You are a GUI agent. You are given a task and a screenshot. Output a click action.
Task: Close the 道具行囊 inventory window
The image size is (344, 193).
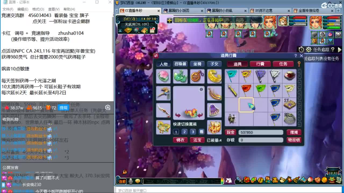(301, 56)
